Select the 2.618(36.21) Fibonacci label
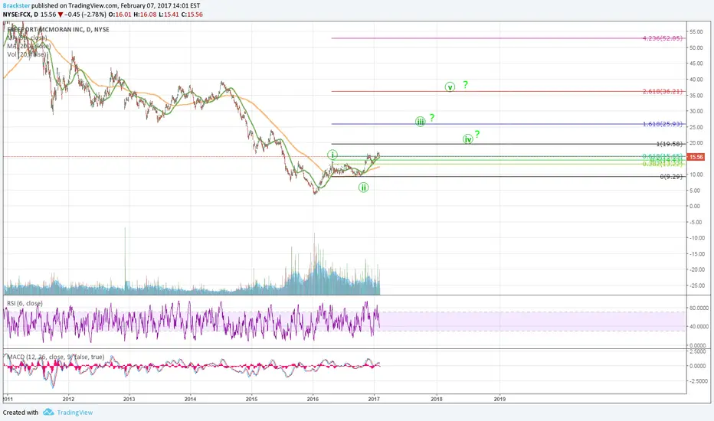The image size is (714, 421). point(663,92)
